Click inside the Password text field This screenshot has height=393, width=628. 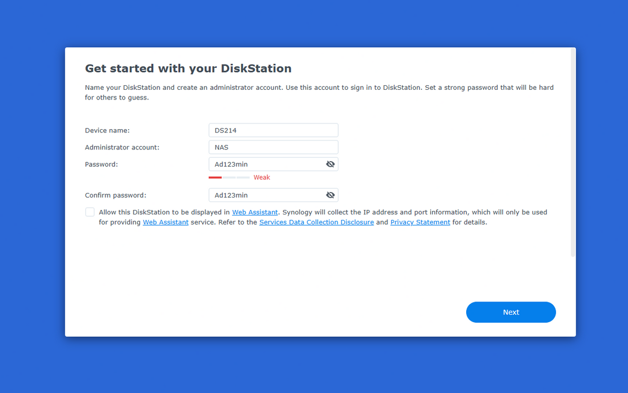click(266, 164)
